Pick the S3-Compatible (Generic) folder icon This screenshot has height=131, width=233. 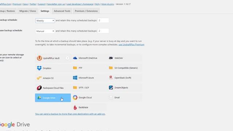click(111, 68)
